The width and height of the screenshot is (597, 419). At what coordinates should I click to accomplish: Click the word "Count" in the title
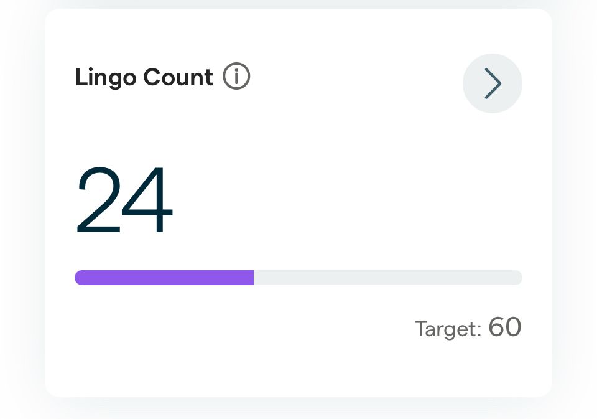178,78
